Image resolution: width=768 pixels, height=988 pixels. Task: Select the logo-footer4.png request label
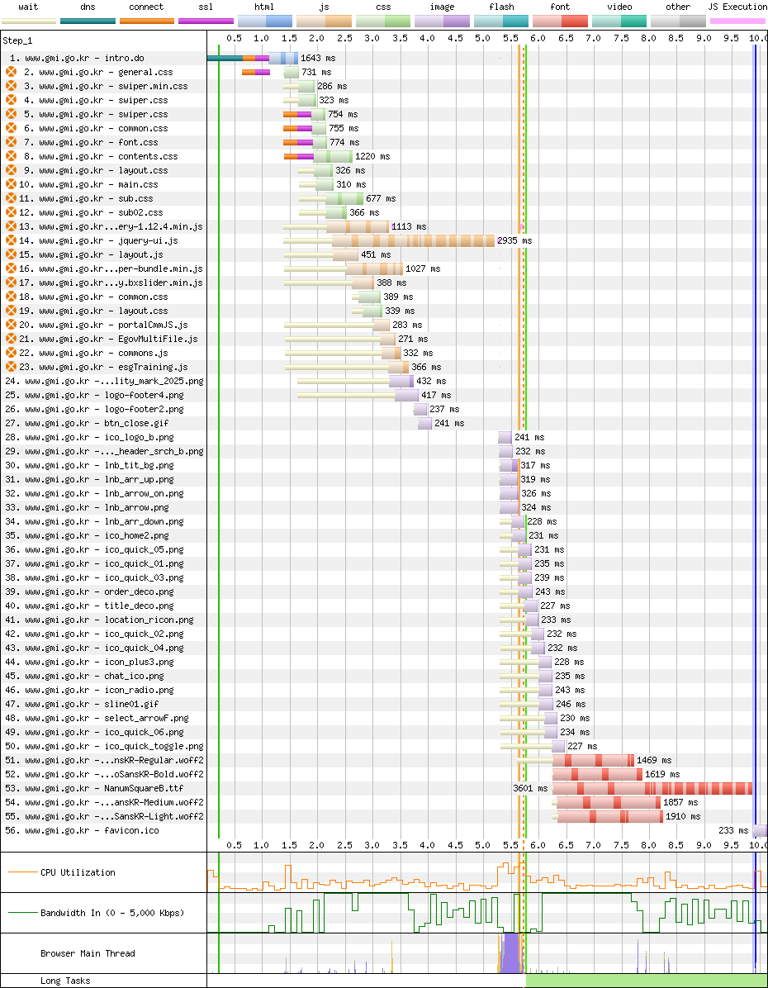94,395
